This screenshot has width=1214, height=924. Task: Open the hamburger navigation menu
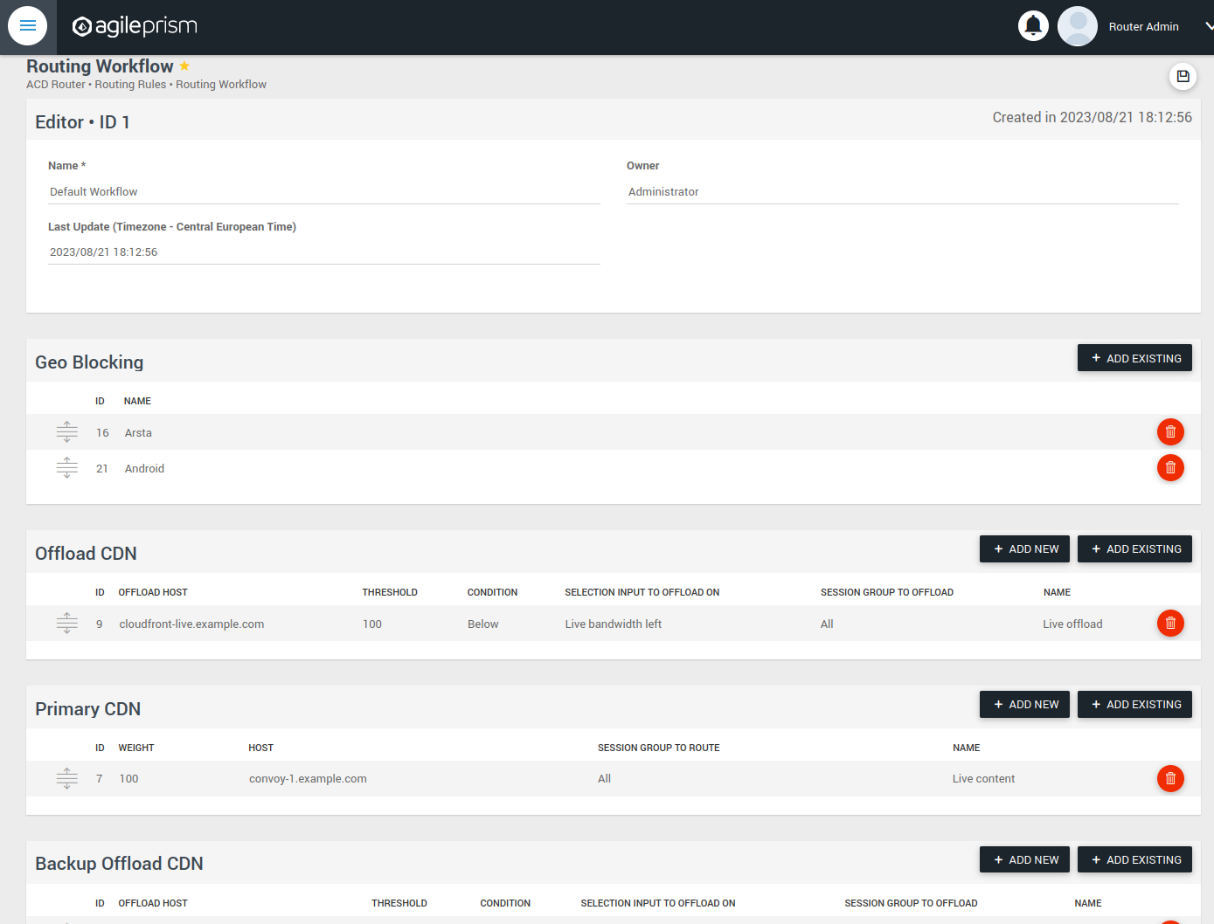(x=27, y=25)
